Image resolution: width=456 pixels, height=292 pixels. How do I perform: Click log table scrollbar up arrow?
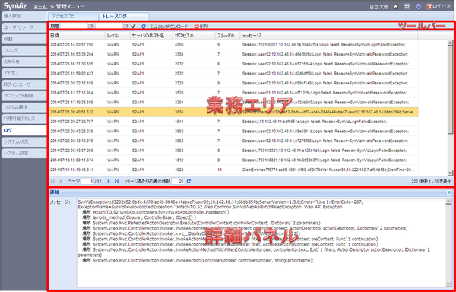(450, 43)
